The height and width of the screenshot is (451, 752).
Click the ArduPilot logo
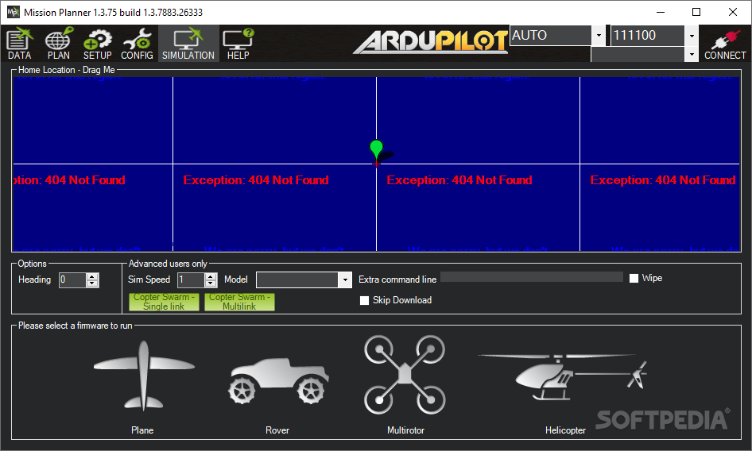point(430,42)
